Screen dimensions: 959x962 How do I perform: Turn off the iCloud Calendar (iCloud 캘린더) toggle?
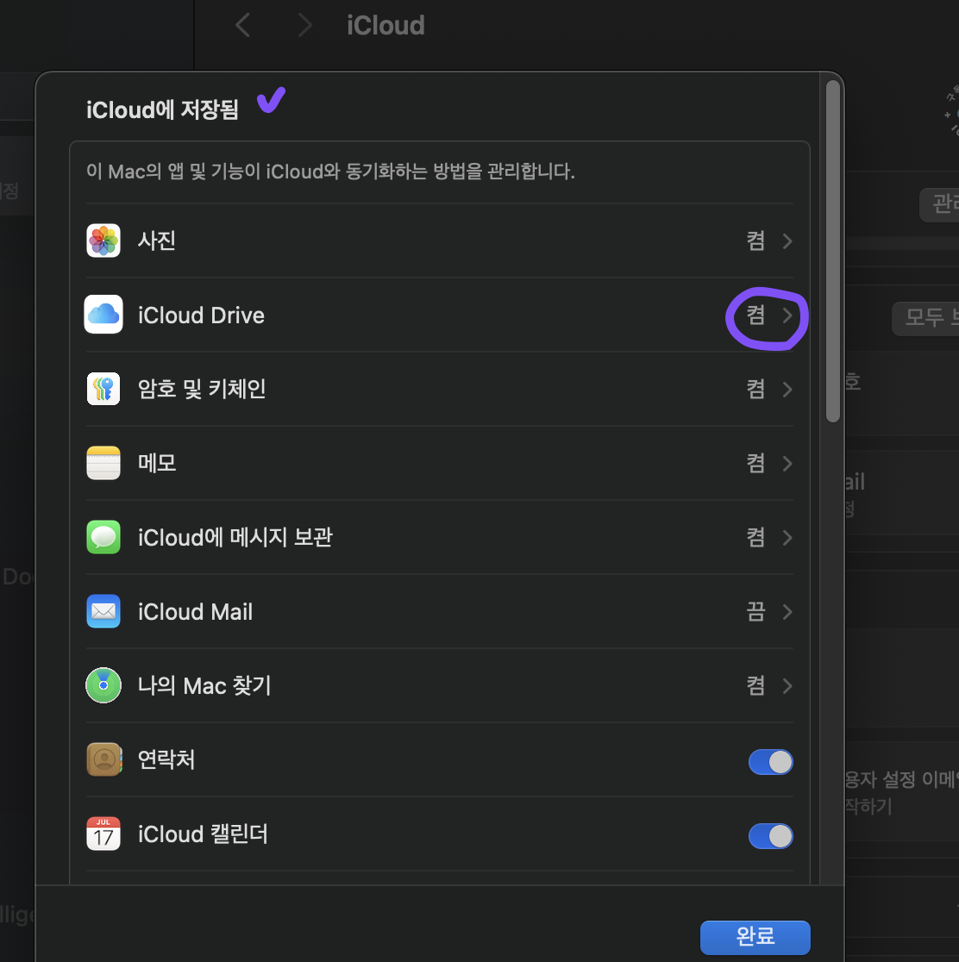pos(770,836)
